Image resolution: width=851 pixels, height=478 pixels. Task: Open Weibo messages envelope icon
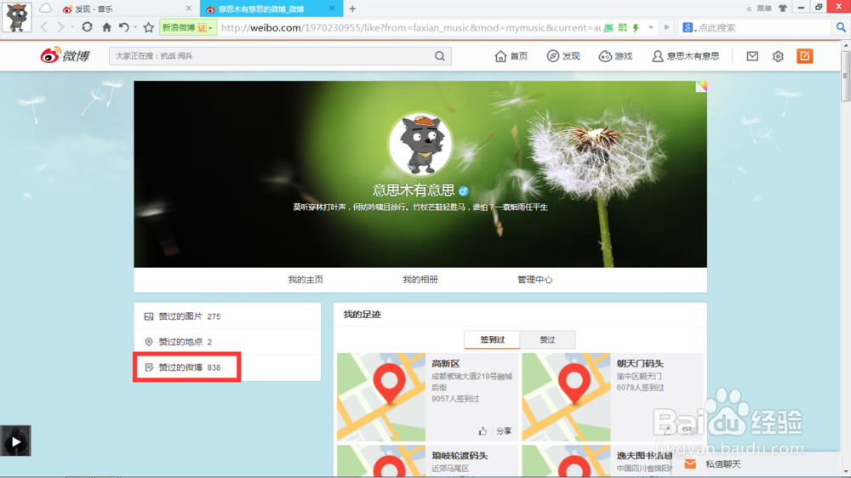(x=752, y=56)
